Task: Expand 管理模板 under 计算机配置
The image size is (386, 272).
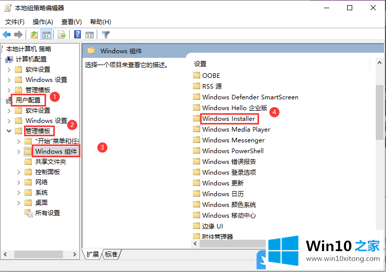Action: click(x=9, y=90)
